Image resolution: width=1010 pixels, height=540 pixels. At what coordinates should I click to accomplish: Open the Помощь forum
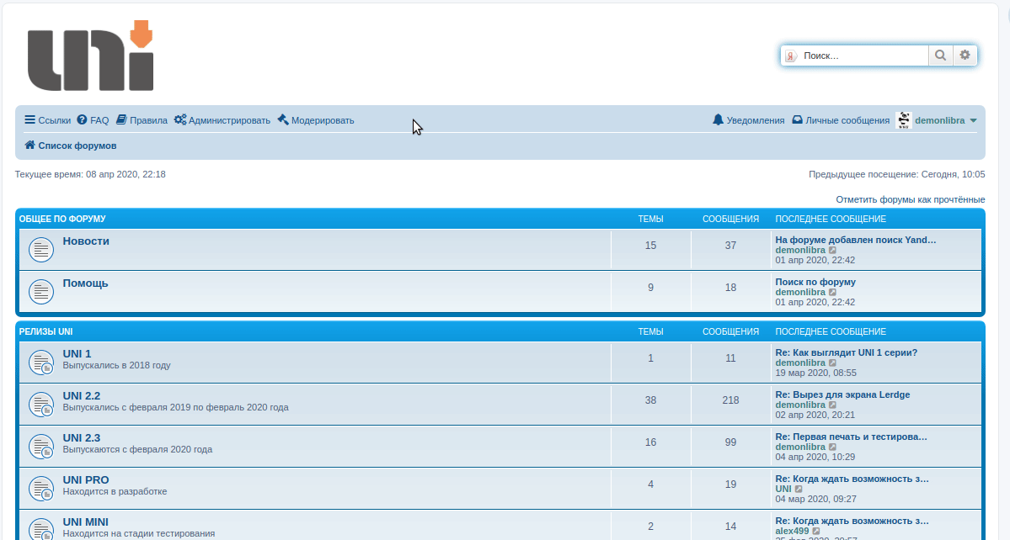click(85, 283)
